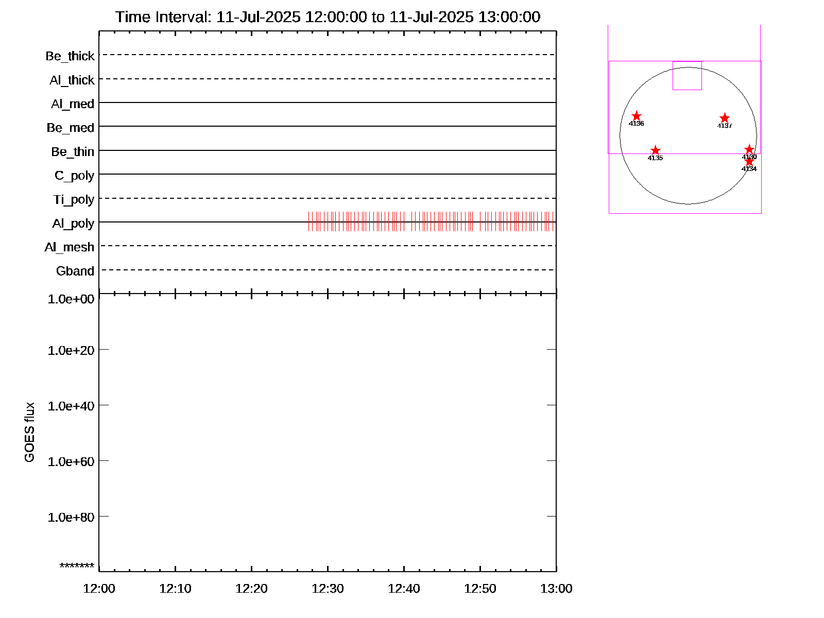Click the red star directly above label 4134
Image resolution: width=824 pixels, height=618 pixels.
click(749, 162)
